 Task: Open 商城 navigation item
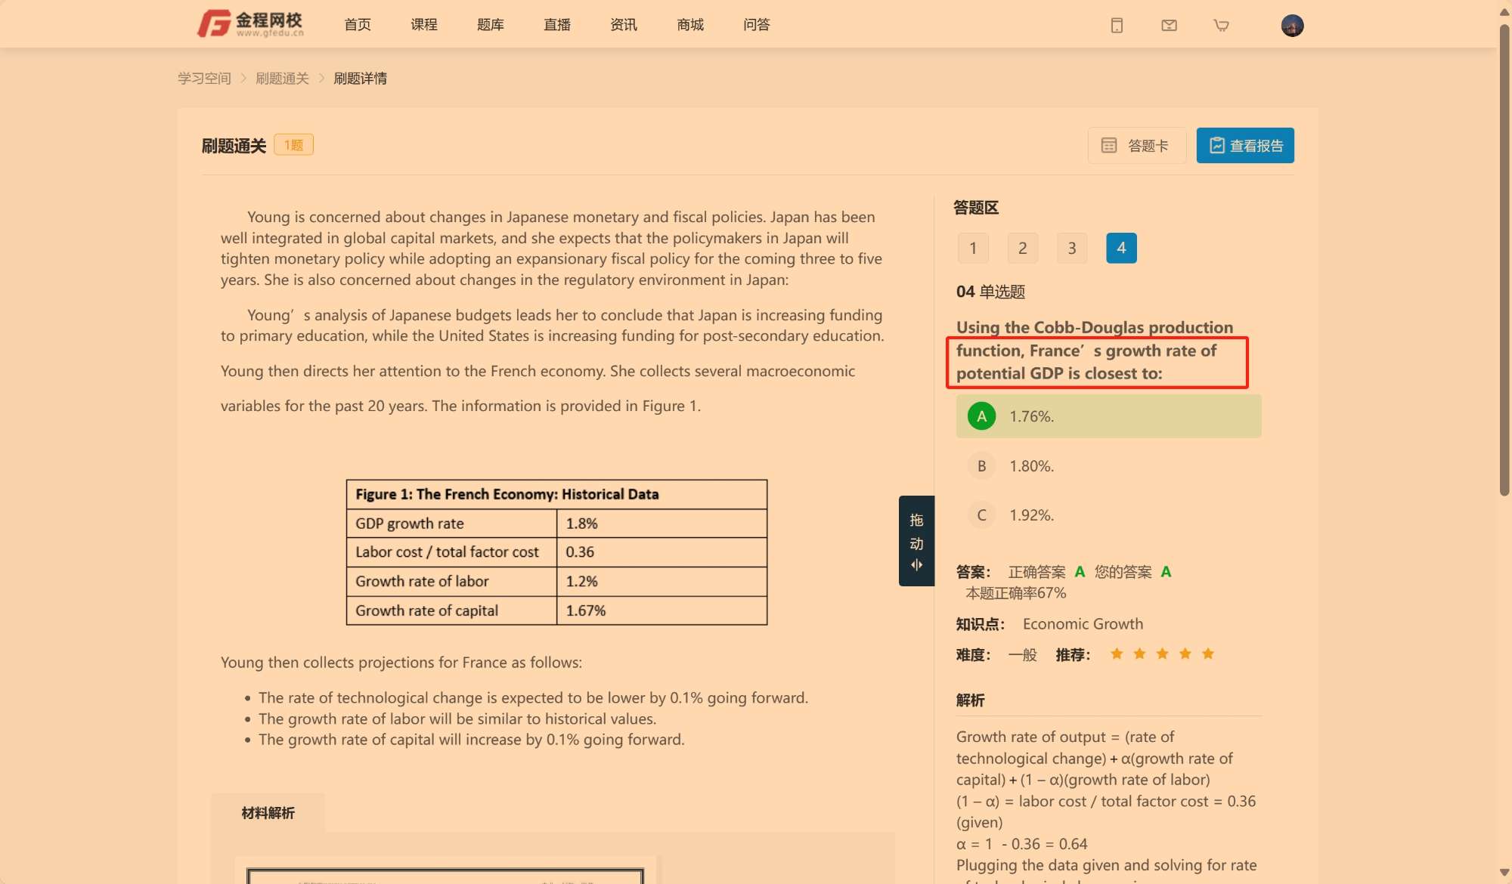(690, 25)
